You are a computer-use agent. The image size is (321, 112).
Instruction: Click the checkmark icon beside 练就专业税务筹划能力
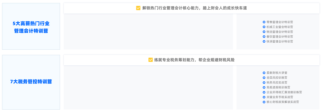[150, 60]
